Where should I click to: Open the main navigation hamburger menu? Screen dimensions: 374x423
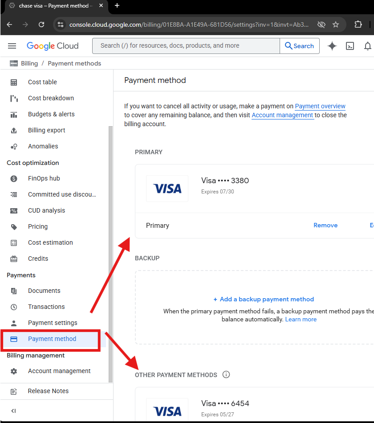[x=12, y=46]
